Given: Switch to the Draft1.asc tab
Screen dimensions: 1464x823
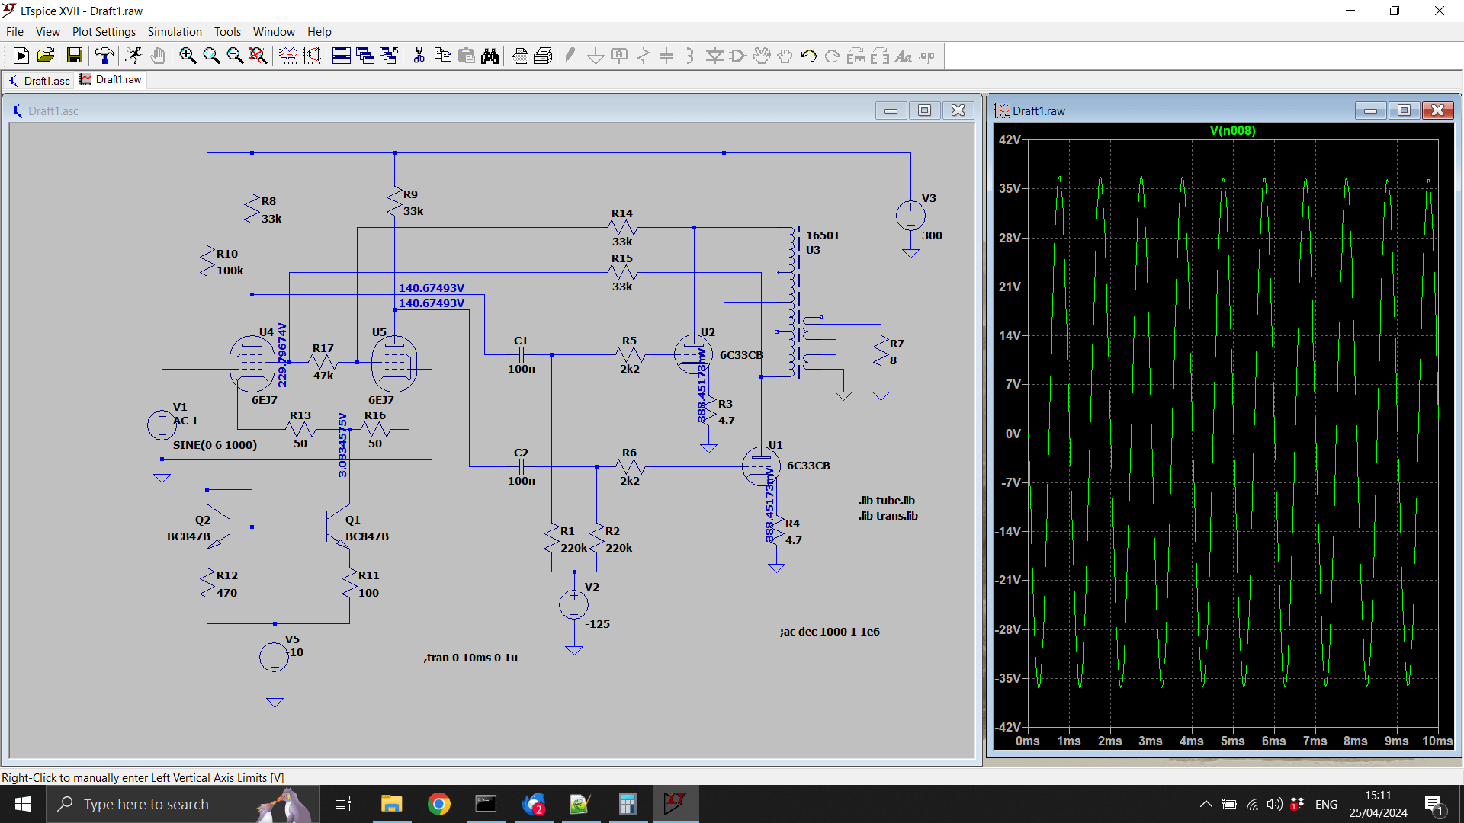Looking at the screenshot, I should pyautogui.click(x=39, y=80).
